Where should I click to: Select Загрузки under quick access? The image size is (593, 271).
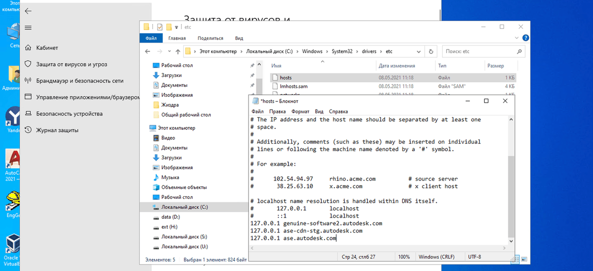[171, 75]
